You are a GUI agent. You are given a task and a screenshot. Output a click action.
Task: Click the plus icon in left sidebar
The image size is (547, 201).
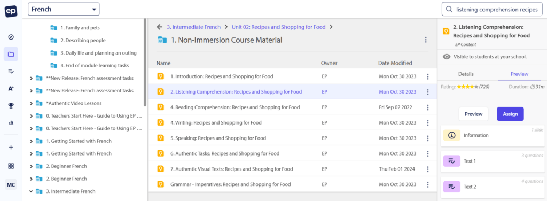pyautogui.click(x=11, y=147)
